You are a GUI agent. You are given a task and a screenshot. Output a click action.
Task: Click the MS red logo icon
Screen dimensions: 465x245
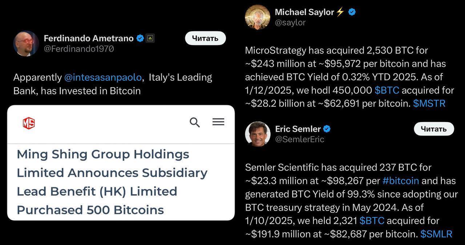tap(28, 123)
